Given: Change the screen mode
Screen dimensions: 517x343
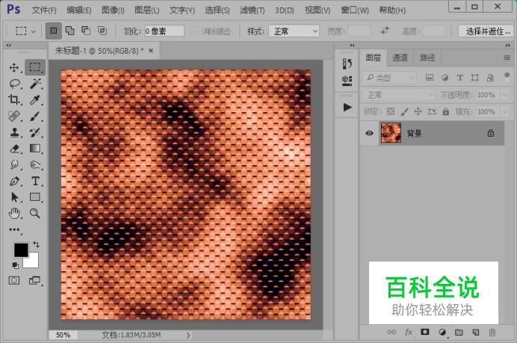Looking at the screenshot, I should (34, 281).
